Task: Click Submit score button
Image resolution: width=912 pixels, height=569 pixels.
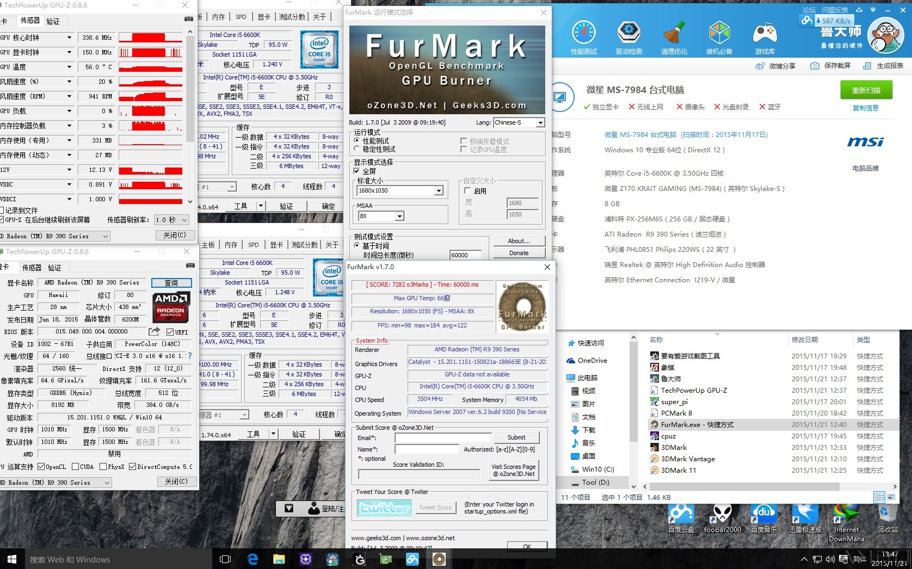Action: (516, 437)
